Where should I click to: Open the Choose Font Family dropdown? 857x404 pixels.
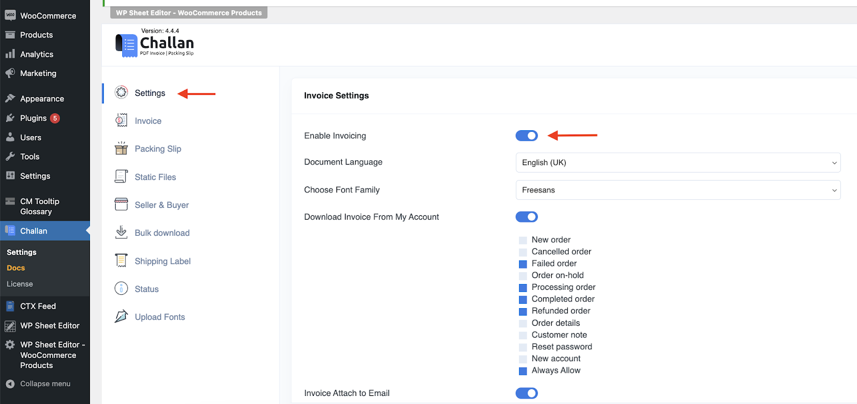(678, 190)
